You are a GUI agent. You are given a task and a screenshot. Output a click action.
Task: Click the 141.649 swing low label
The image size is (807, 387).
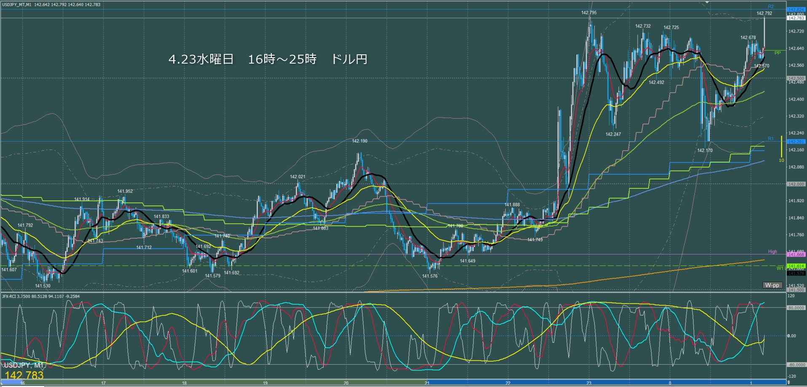[x=467, y=261]
